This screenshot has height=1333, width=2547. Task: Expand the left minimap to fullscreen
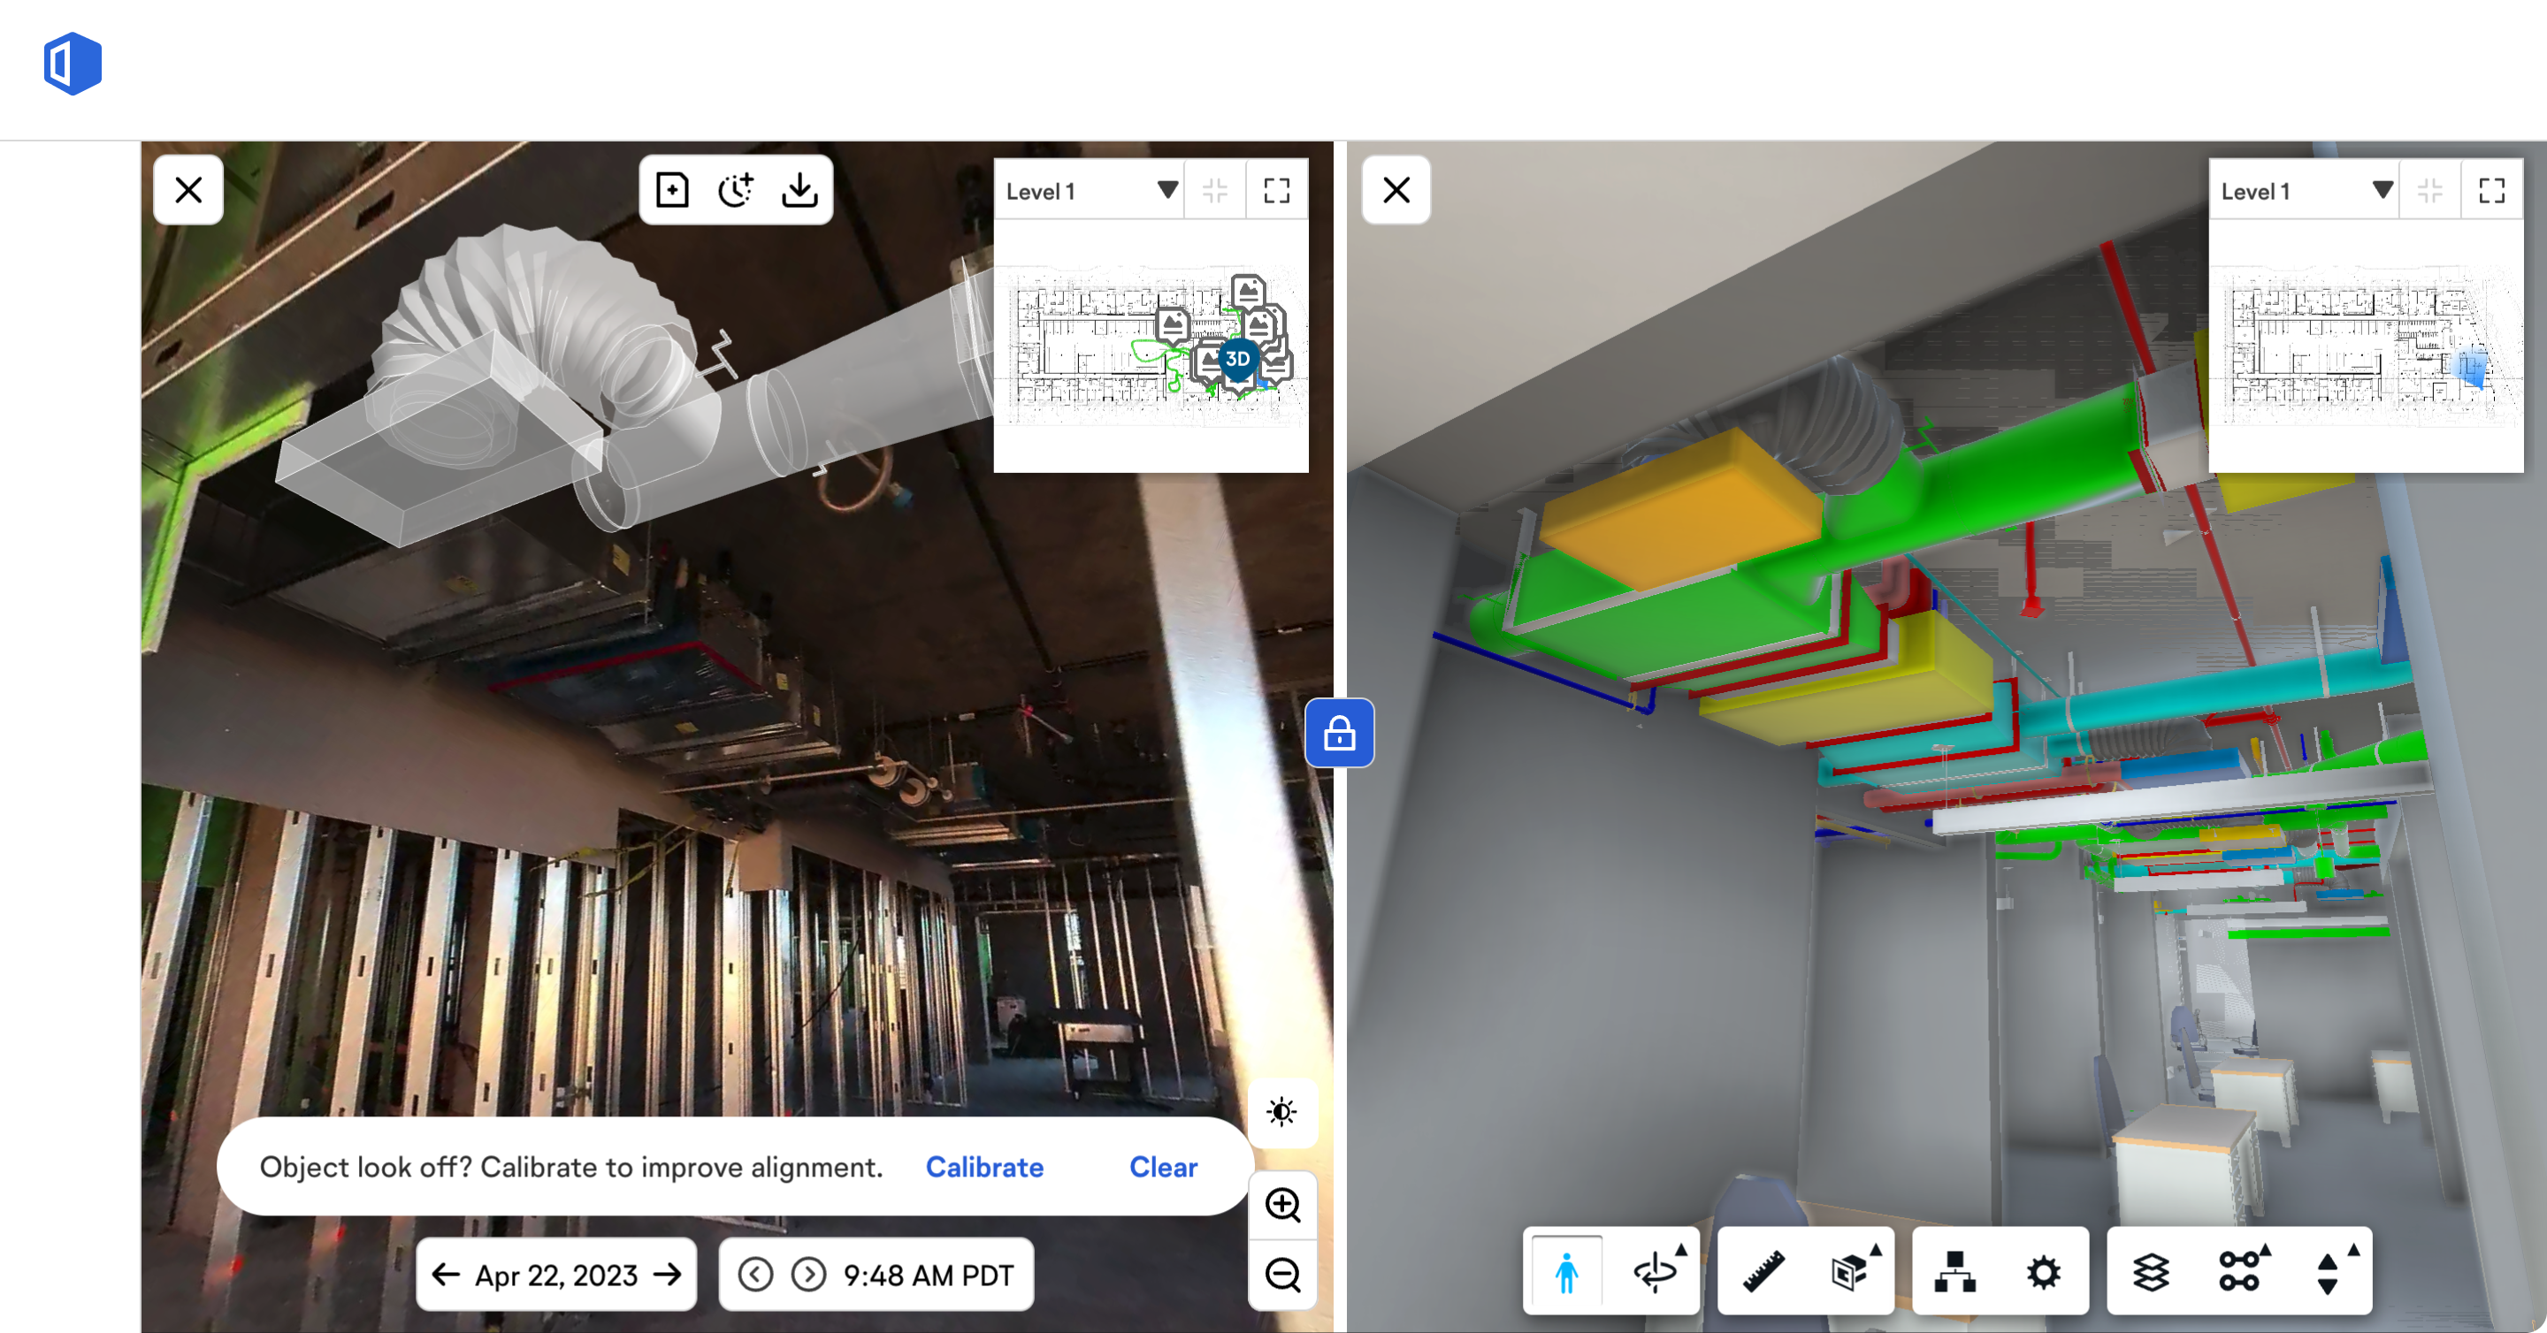1277,190
